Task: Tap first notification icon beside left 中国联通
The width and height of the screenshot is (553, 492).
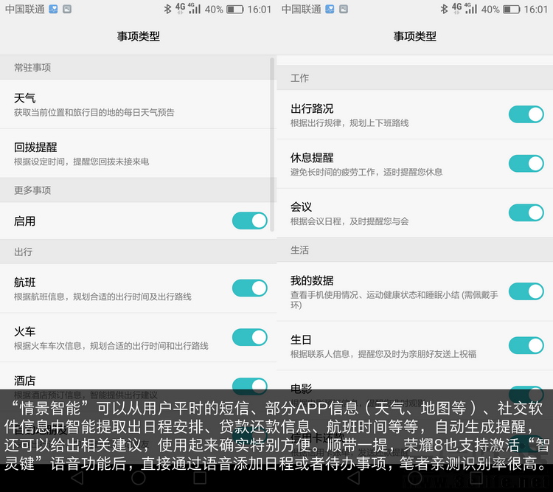Action: pos(53,9)
